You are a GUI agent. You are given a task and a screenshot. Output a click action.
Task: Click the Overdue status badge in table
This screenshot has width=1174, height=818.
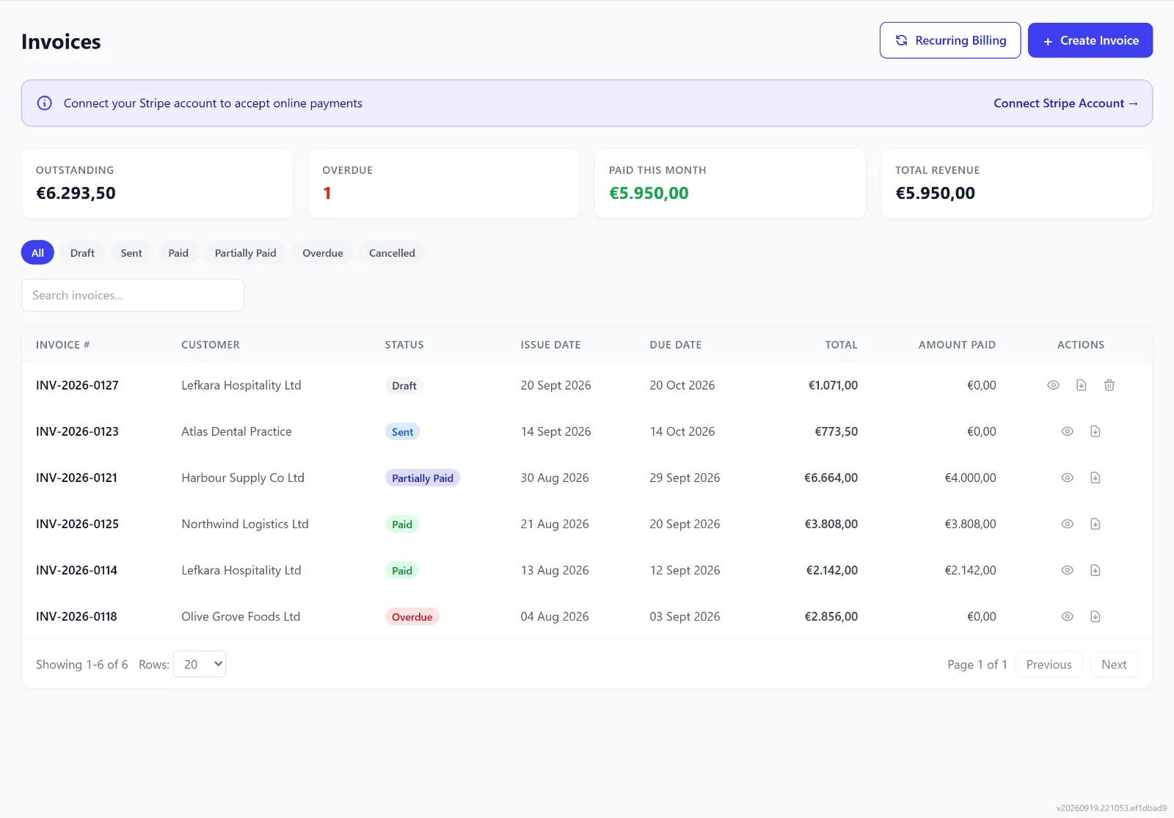click(x=412, y=616)
